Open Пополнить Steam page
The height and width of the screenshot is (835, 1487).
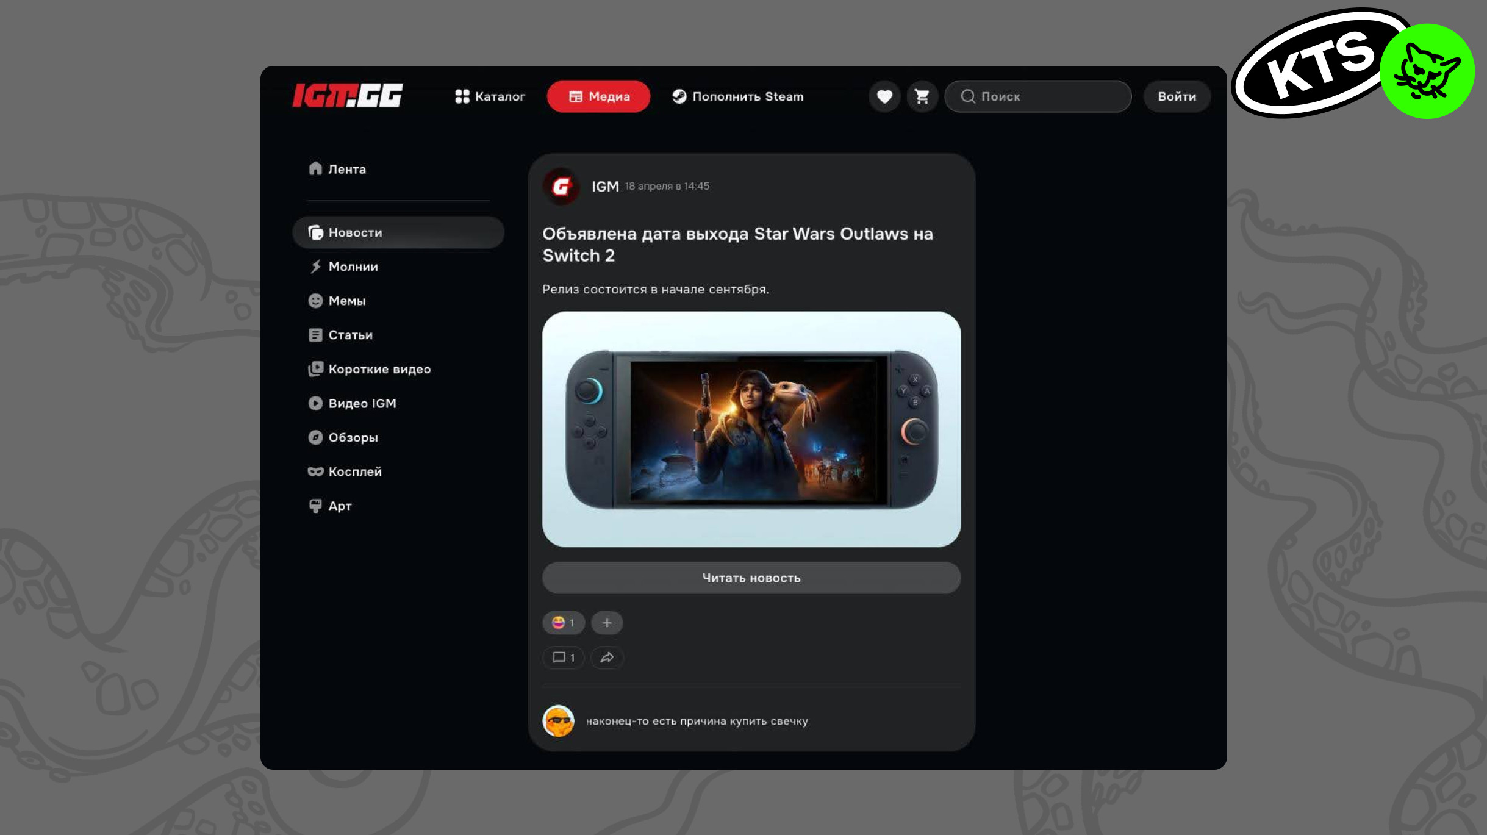[x=738, y=96]
